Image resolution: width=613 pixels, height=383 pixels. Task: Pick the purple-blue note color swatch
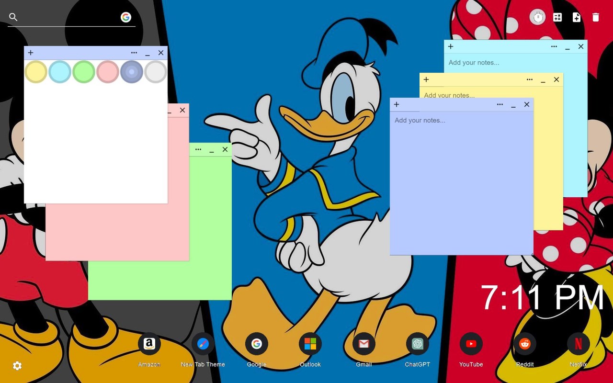(x=132, y=72)
